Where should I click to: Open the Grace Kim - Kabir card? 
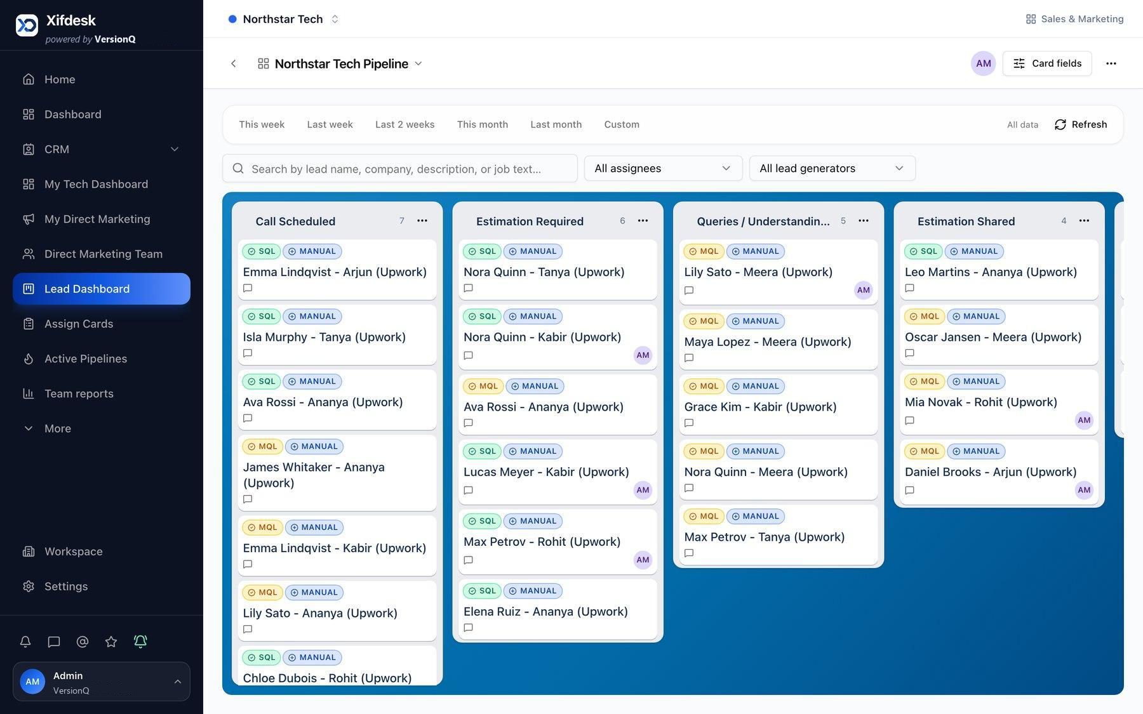pos(779,404)
